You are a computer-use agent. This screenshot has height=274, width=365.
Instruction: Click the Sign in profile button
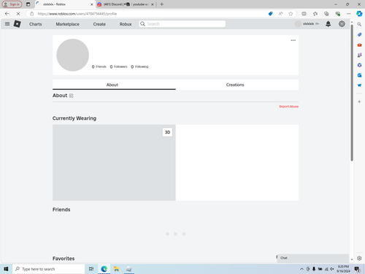12,4
